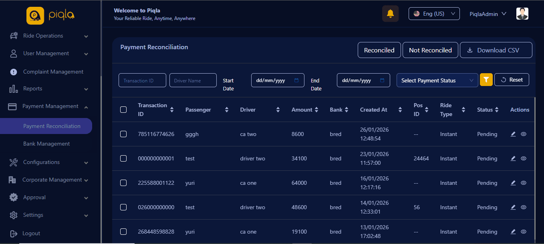
Task: Toggle the select-all header checkbox
Action: (x=123, y=110)
